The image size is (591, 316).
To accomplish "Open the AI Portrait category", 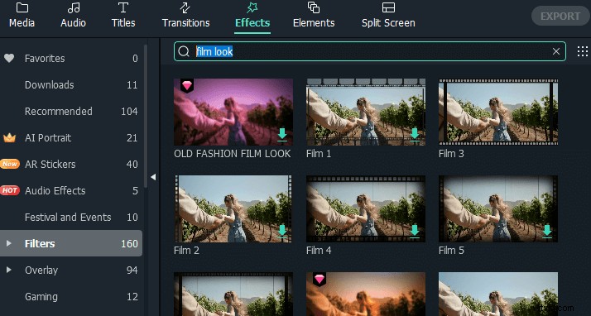I will click(x=71, y=138).
